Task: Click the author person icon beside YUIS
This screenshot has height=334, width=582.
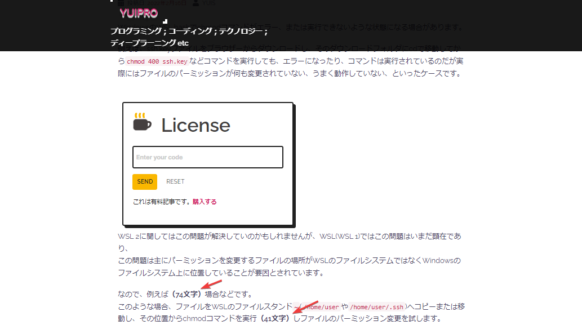Action: [196, 3]
